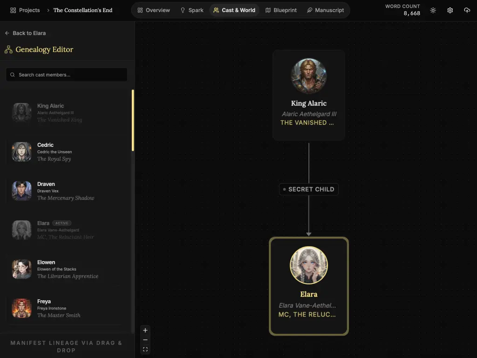Open the Manuscript tab
The height and width of the screenshot is (358, 477).
coord(325,10)
